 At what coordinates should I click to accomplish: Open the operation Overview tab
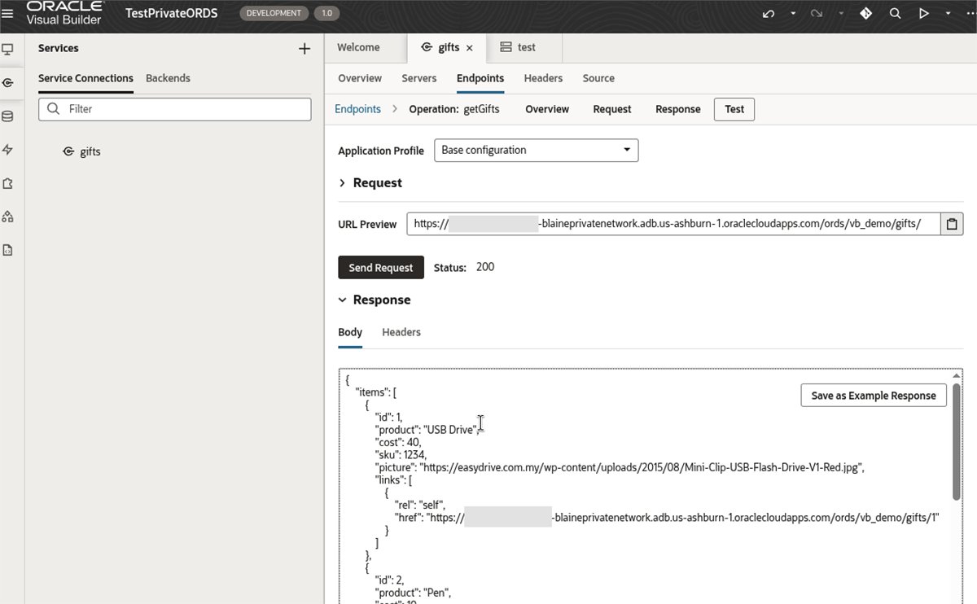pyautogui.click(x=547, y=109)
